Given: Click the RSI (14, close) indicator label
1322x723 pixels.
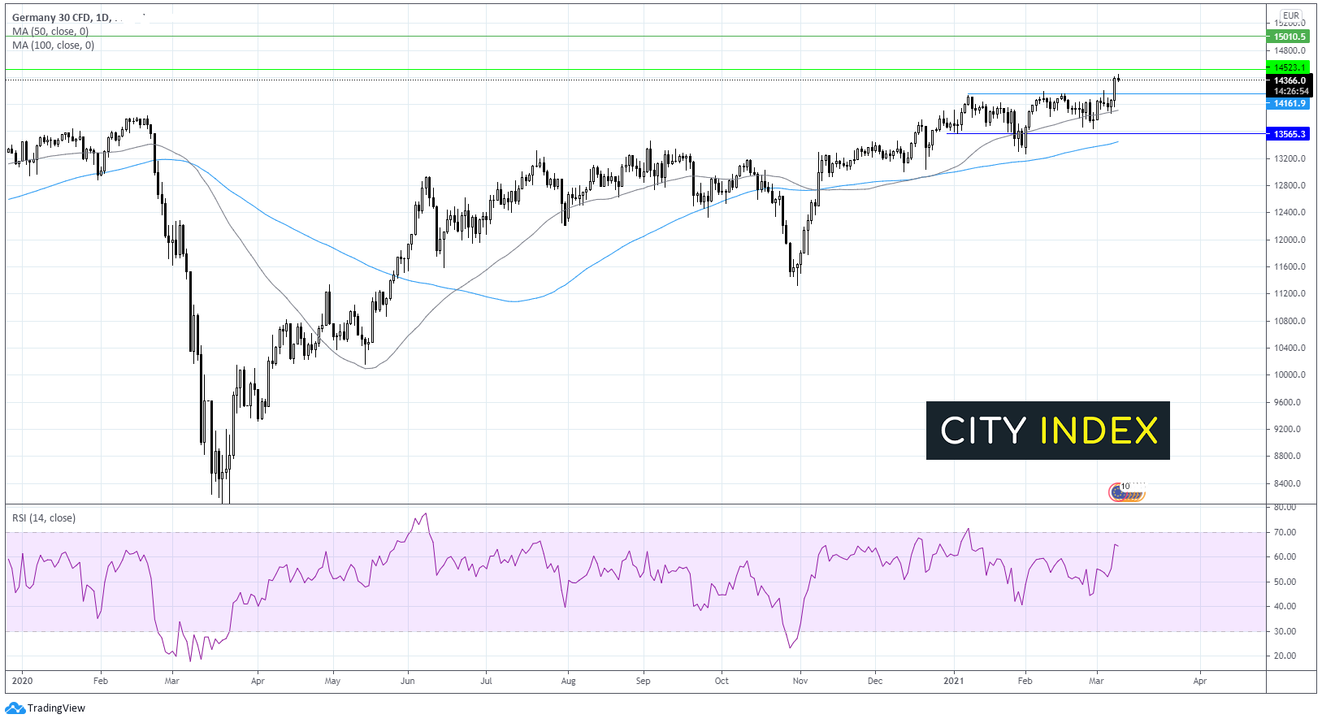Looking at the screenshot, I should tap(44, 518).
